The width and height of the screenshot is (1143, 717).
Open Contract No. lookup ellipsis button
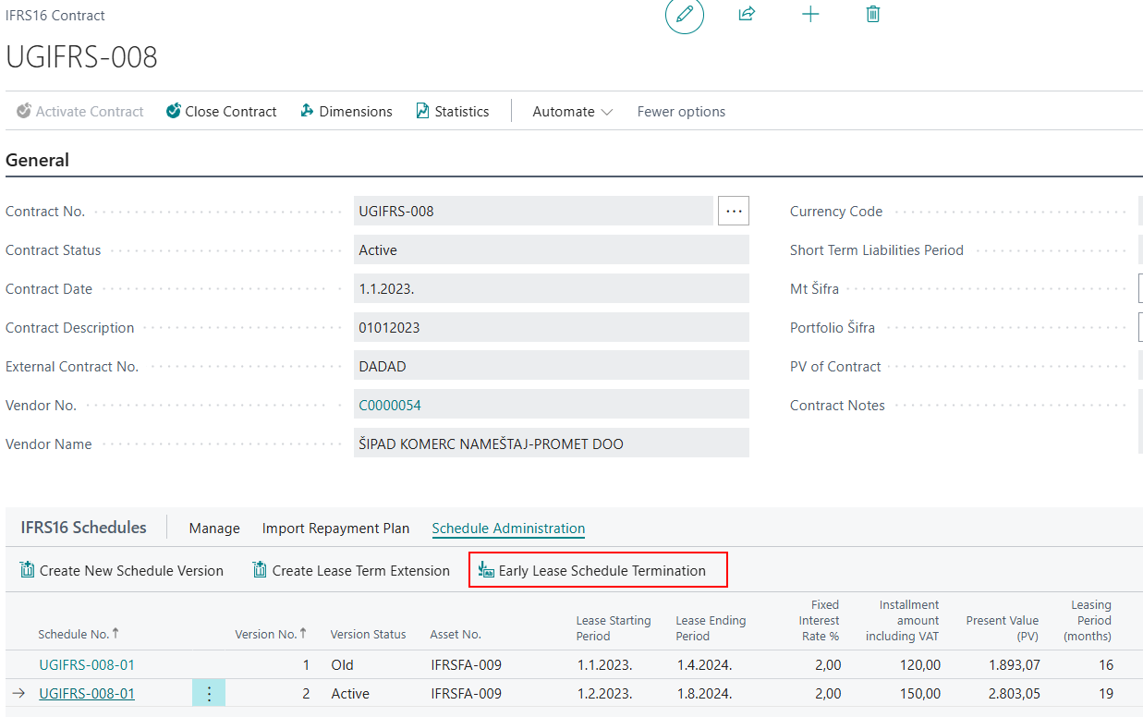click(x=735, y=211)
